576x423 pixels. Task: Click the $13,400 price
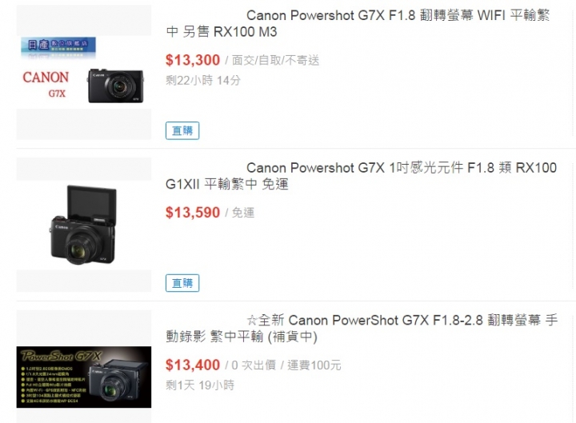click(x=193, y=365)
